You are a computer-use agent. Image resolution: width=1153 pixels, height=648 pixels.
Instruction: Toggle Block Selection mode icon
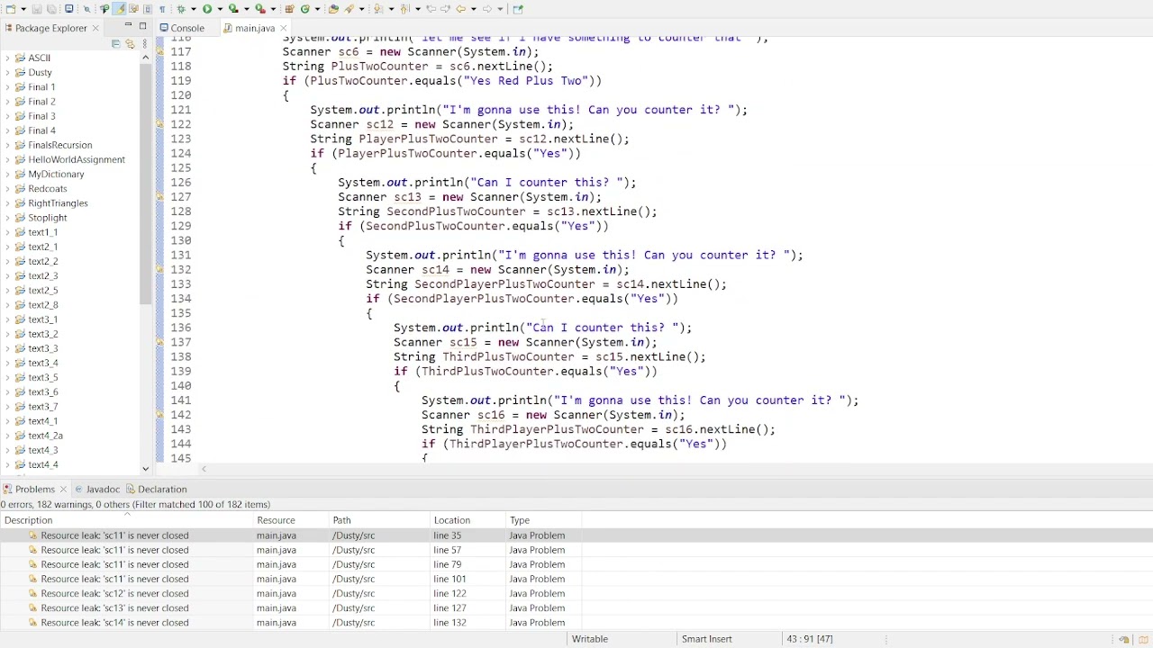point(148,9)
